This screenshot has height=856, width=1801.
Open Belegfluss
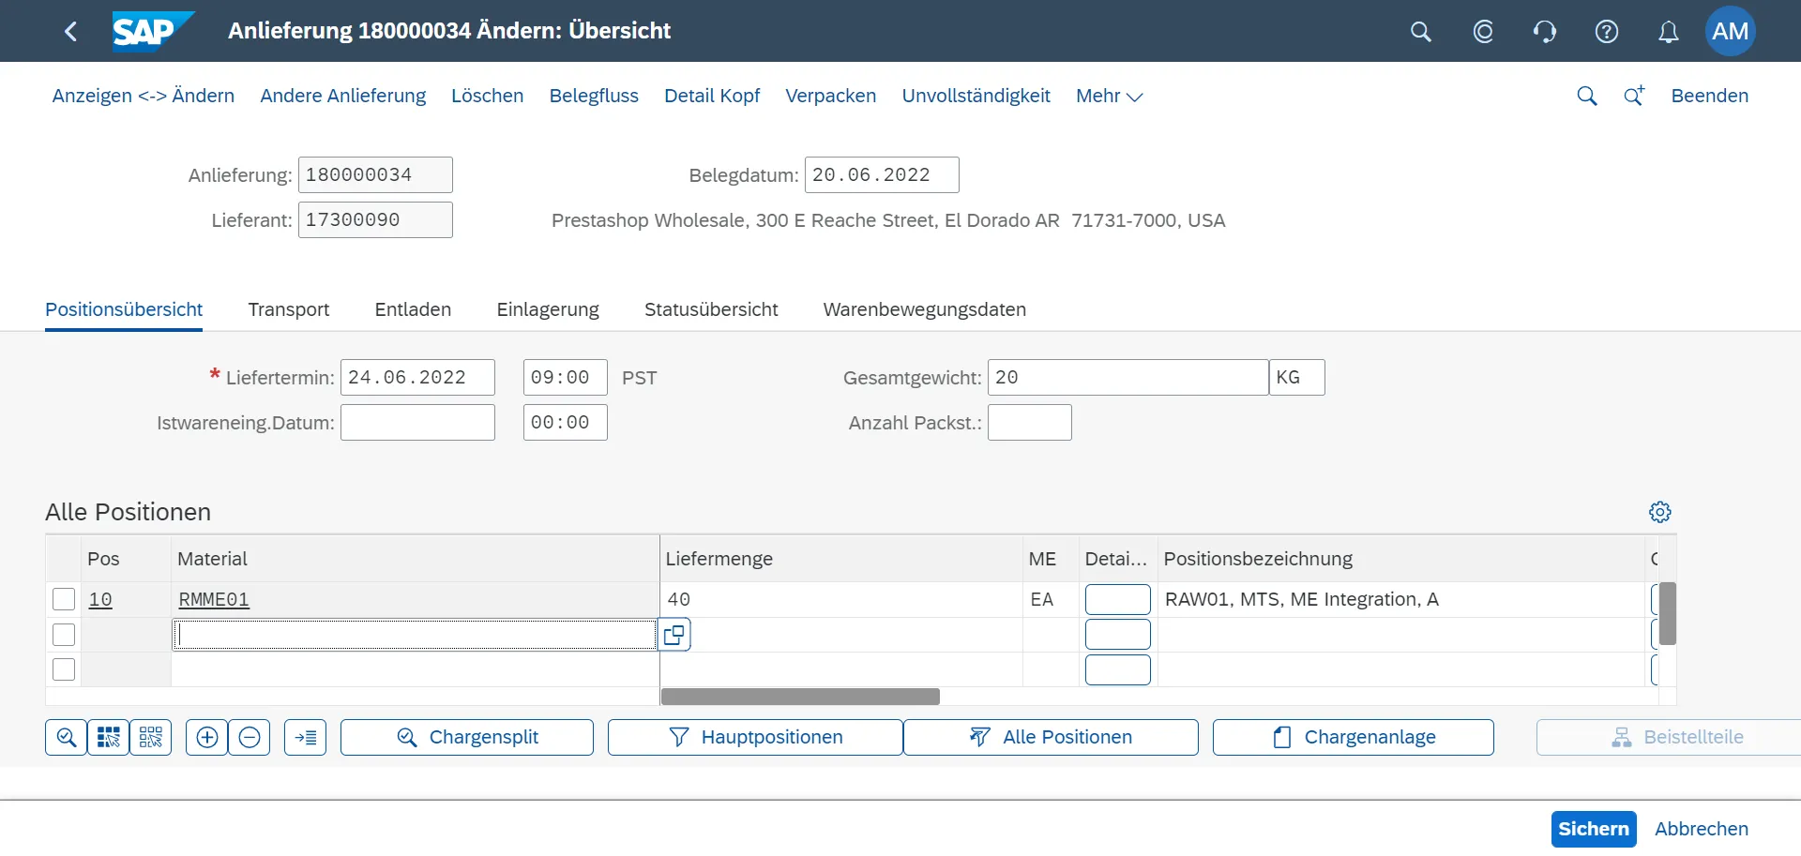coord(594,96)
